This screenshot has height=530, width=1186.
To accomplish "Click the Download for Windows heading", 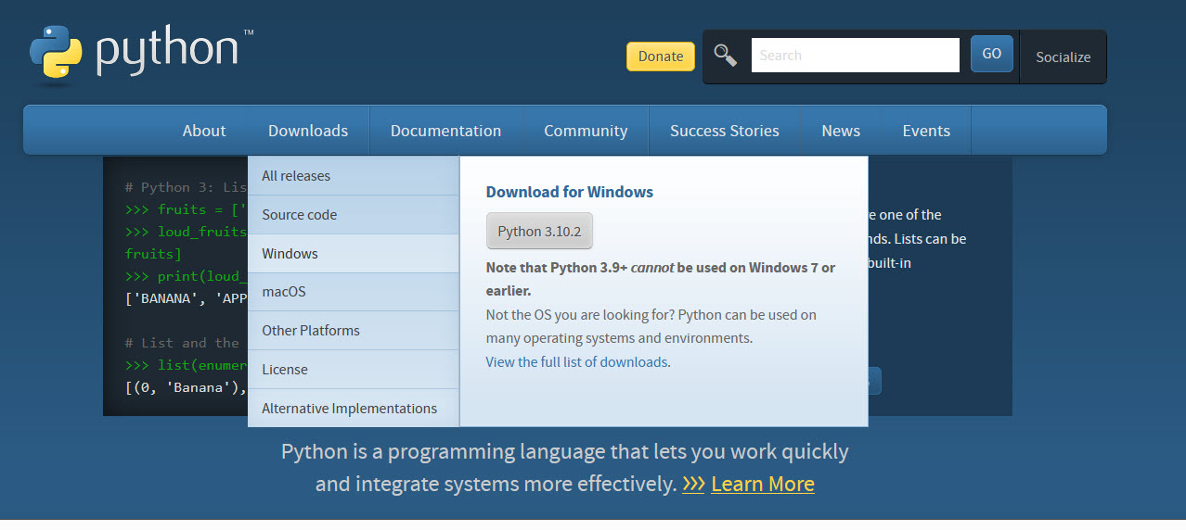I will pyautogui.click(x=570, y=192).
